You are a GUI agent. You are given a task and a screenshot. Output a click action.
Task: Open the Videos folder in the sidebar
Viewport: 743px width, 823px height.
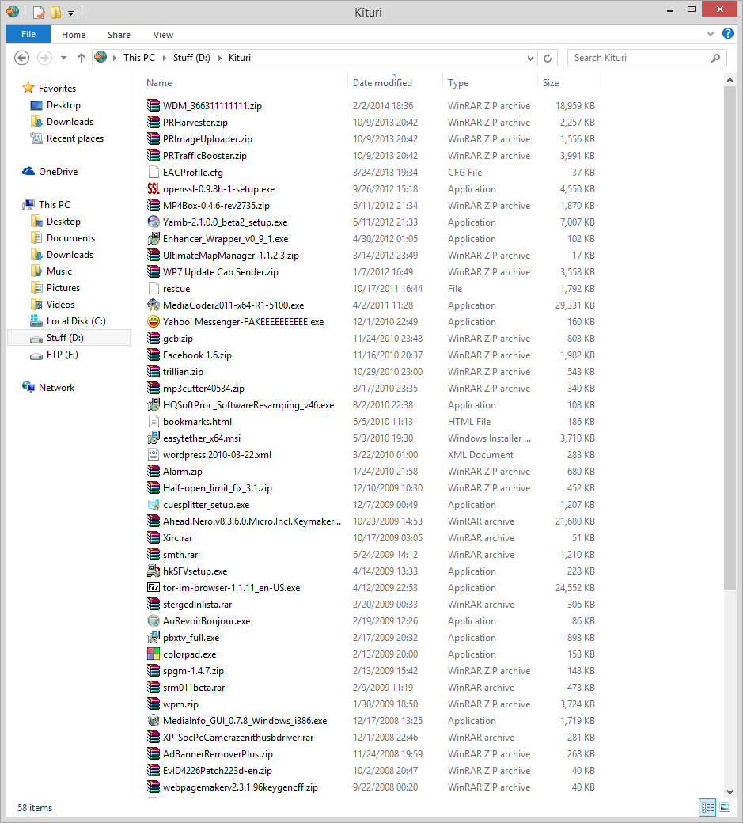click(60, 305)
